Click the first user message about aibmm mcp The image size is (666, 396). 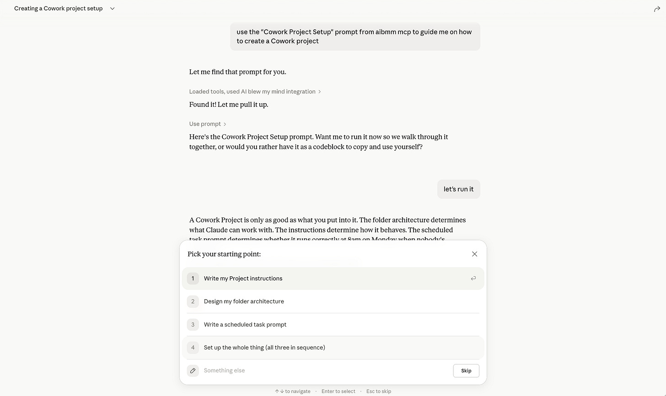click(x=355, y=37)
